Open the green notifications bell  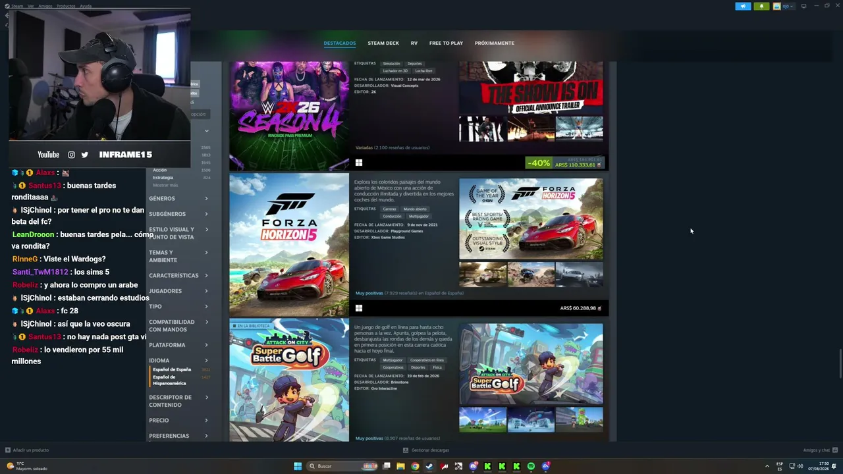(x=761, y=6)
